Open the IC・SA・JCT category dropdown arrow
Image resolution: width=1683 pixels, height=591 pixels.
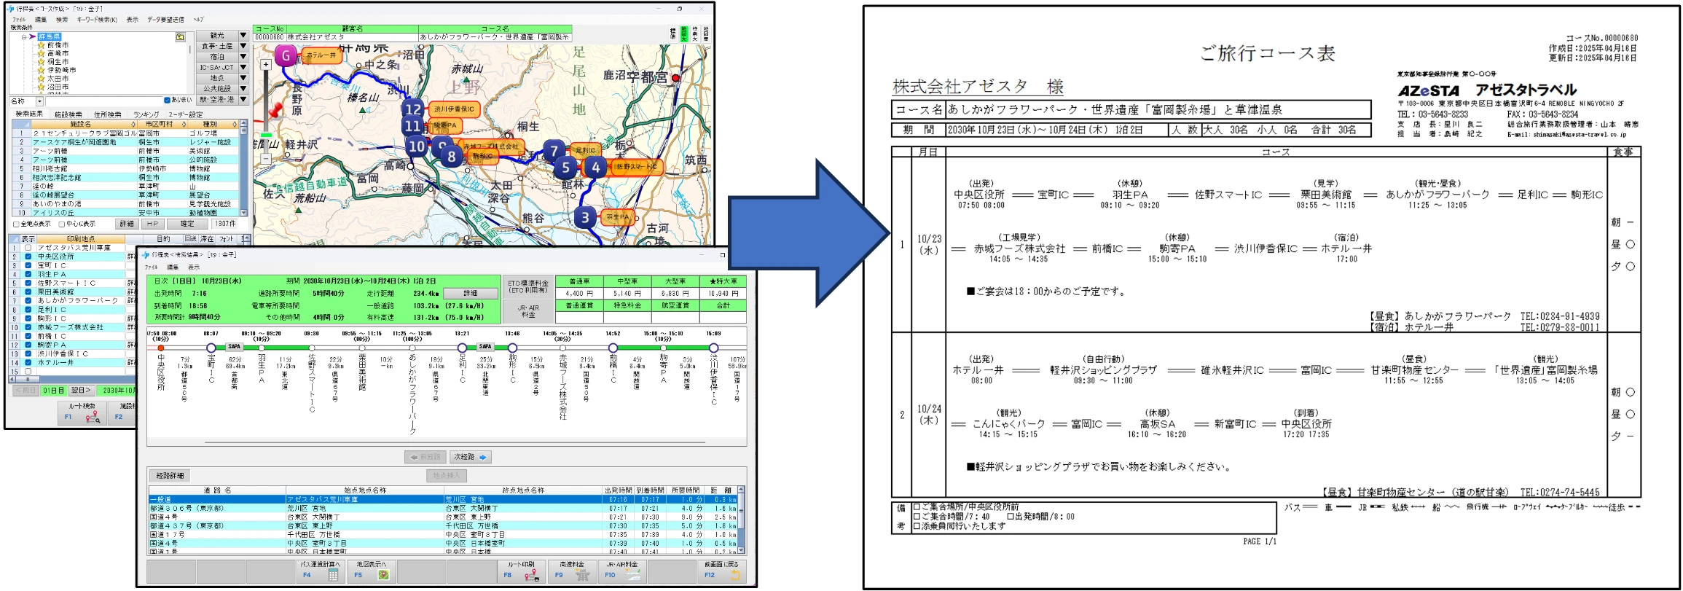tap(243, 67)
